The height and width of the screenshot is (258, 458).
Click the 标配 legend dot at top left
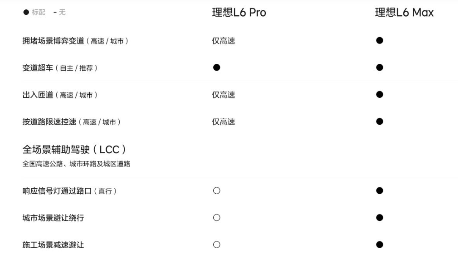click(26, 13)
